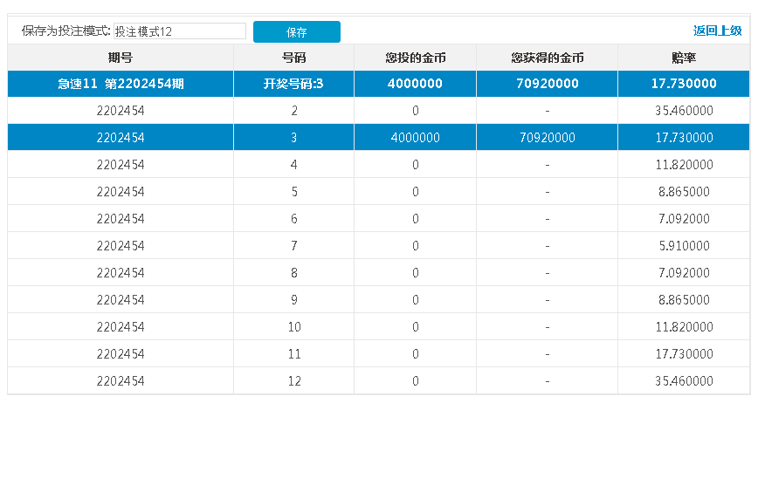The width and height of the screenshot is (758, 499).
Task: Click the 号码 column header
Action: click(293, 58)
